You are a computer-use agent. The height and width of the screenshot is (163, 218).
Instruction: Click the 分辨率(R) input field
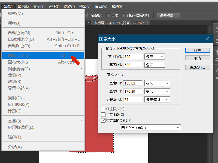pos(133,99)
